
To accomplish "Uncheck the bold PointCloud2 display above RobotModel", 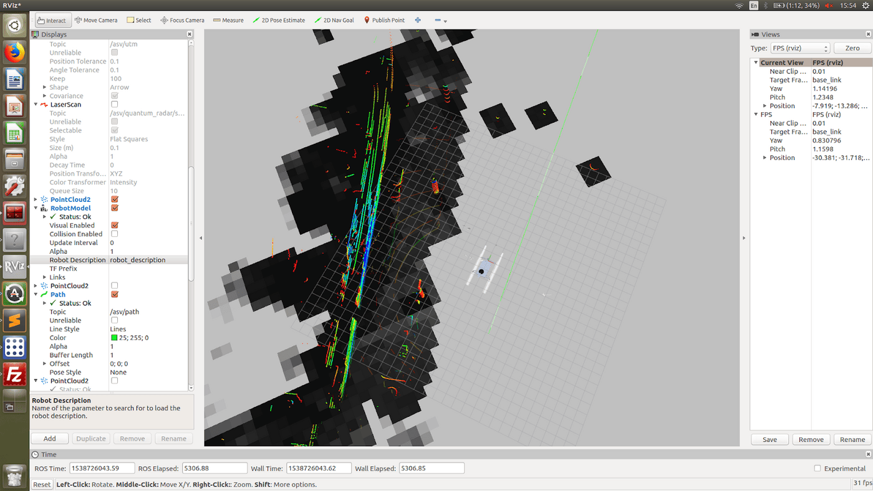I will tap(114, 199).
